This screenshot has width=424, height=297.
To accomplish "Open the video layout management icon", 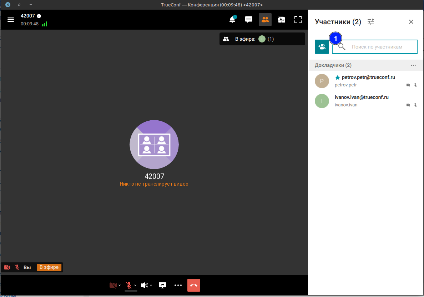I will point(282,20).
